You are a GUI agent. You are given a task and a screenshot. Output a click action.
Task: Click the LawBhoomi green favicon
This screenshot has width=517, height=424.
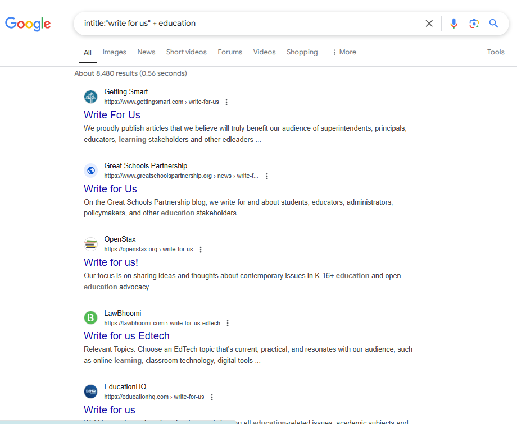tap(90, 318)
